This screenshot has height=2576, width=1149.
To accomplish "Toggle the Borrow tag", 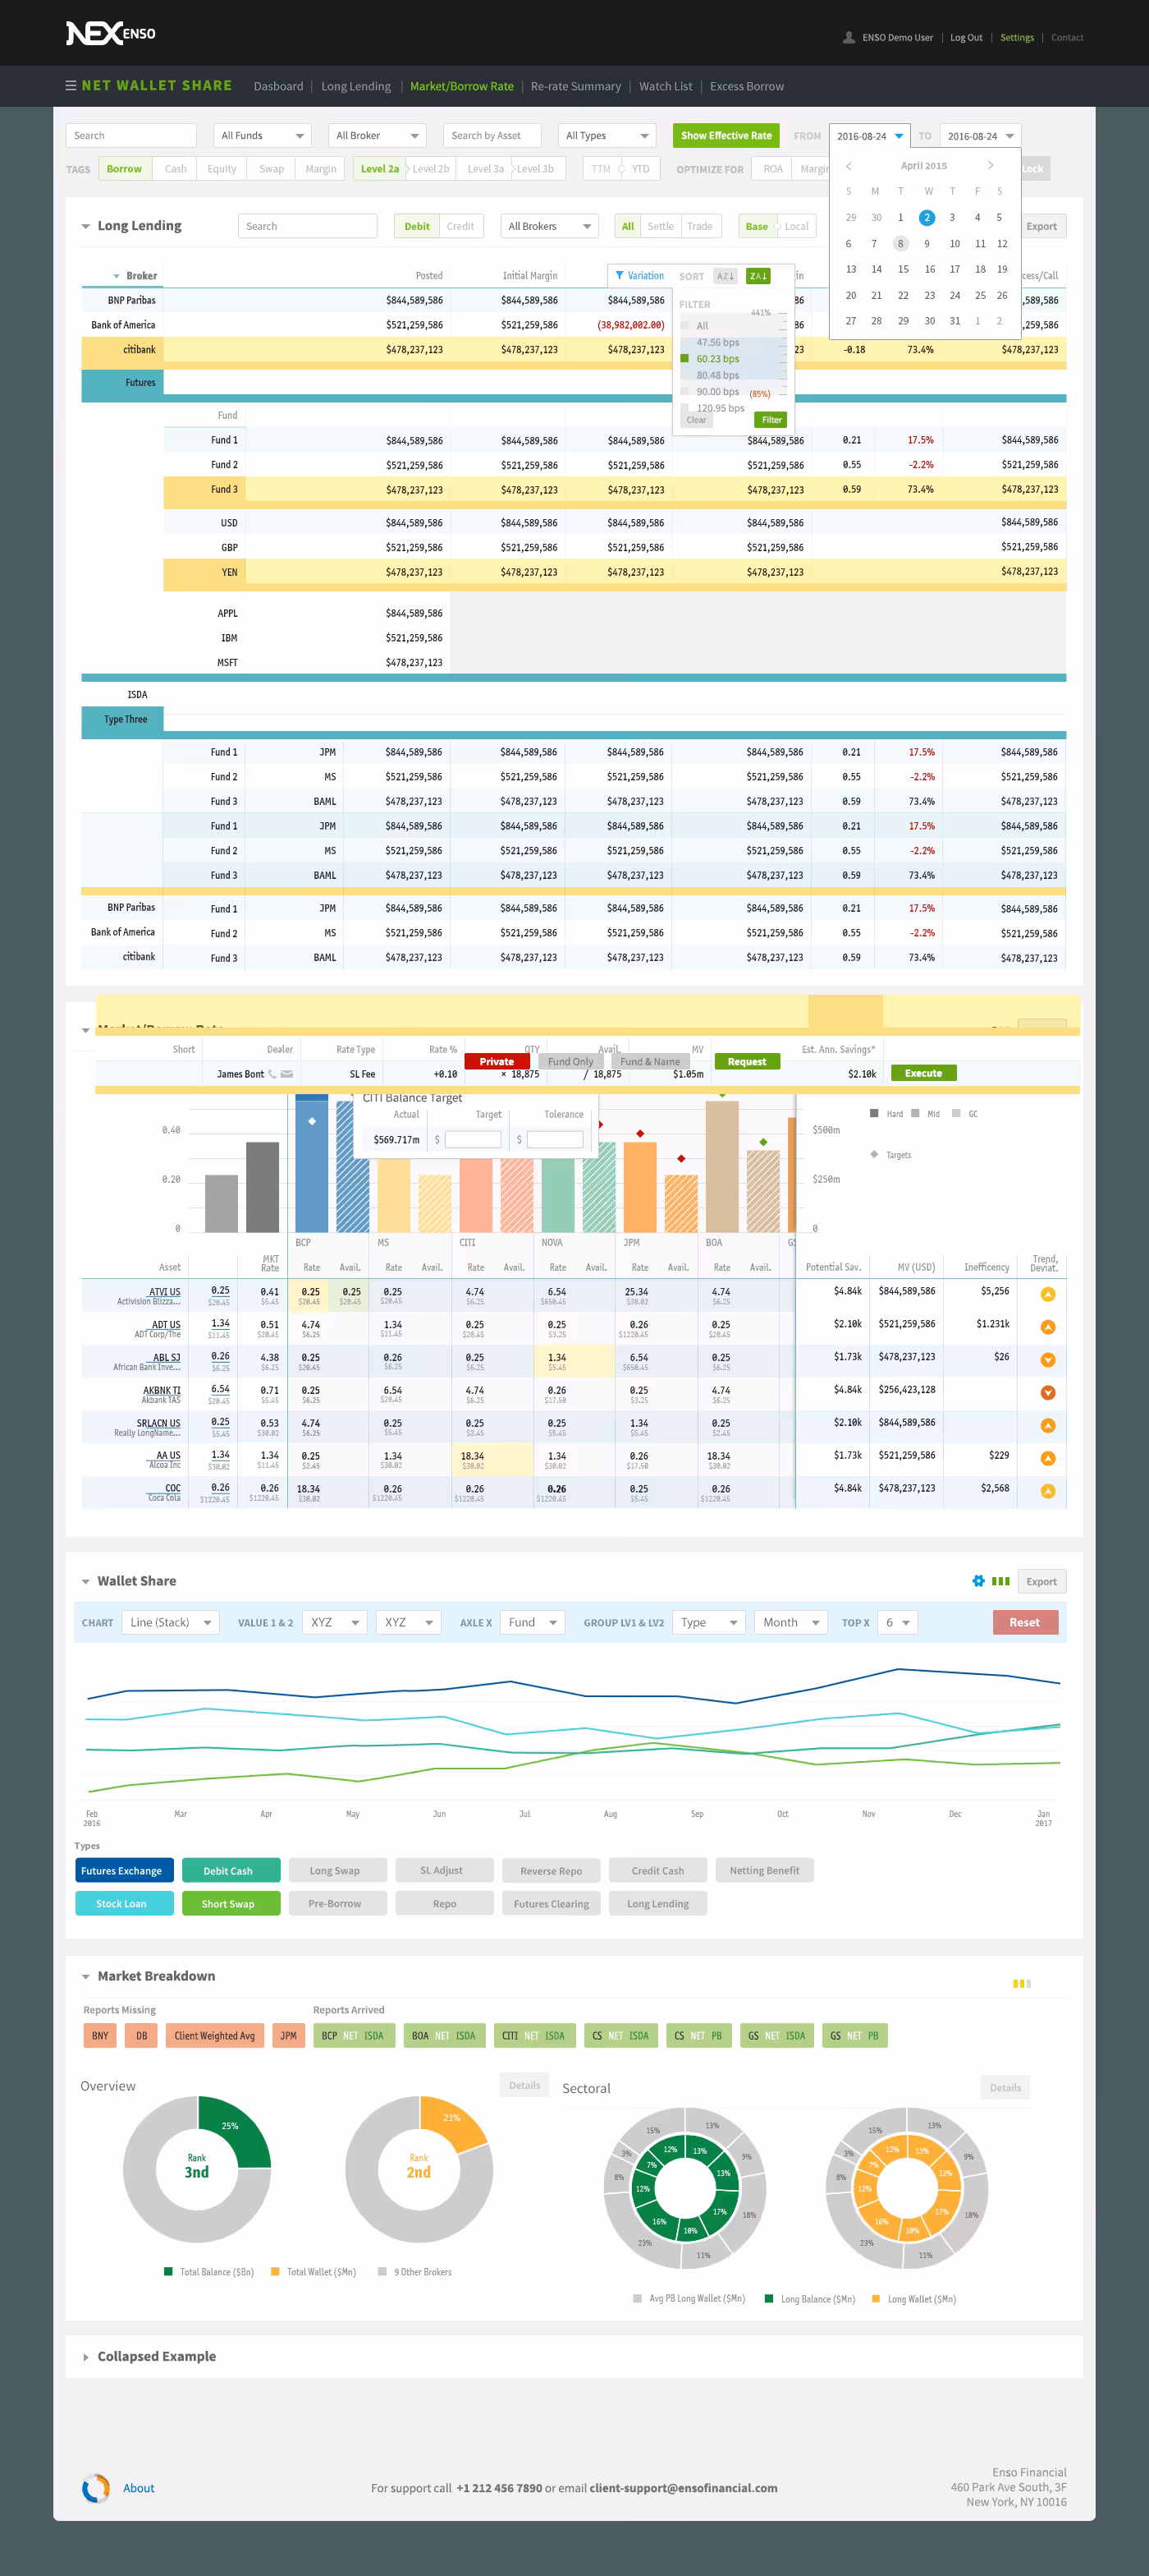I will (x=124, y=169).
